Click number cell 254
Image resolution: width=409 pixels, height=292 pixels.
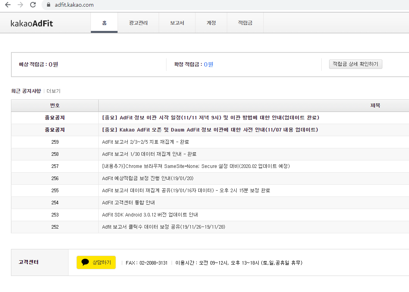click(x=55, y=203)
